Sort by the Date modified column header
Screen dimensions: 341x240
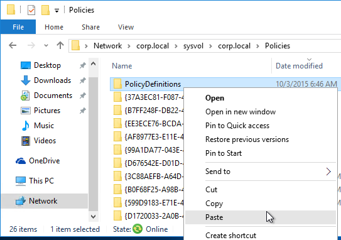[x=299, y=66]
